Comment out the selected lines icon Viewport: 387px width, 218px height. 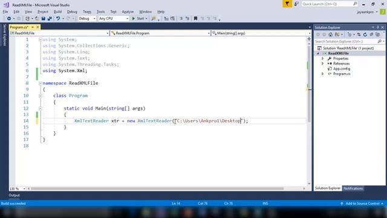(x=181, y=19)
